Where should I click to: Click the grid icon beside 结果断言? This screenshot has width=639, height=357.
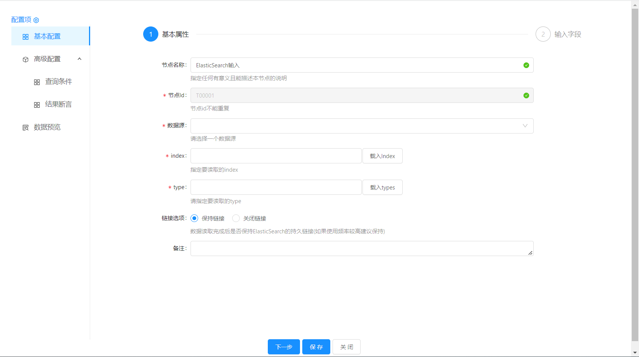tap(37, 105)
